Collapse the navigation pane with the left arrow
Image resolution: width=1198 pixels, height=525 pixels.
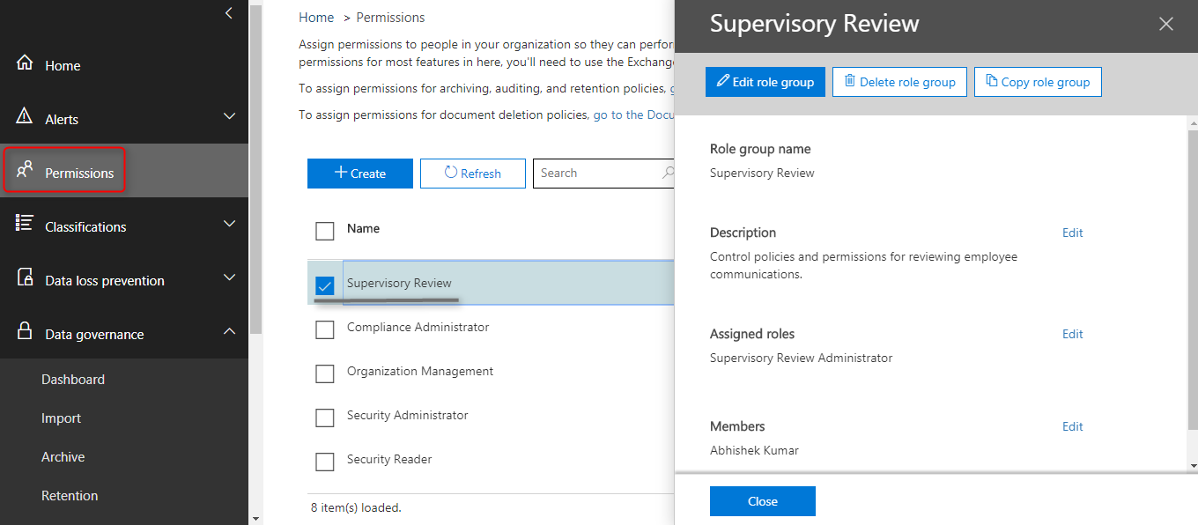click(x=228, y=13)
